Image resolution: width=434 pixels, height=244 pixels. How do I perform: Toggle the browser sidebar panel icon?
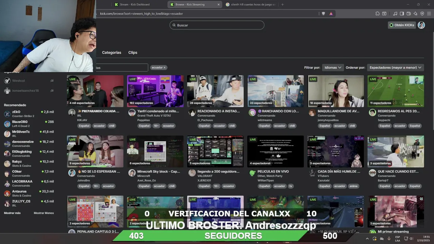tap(402, 14)
